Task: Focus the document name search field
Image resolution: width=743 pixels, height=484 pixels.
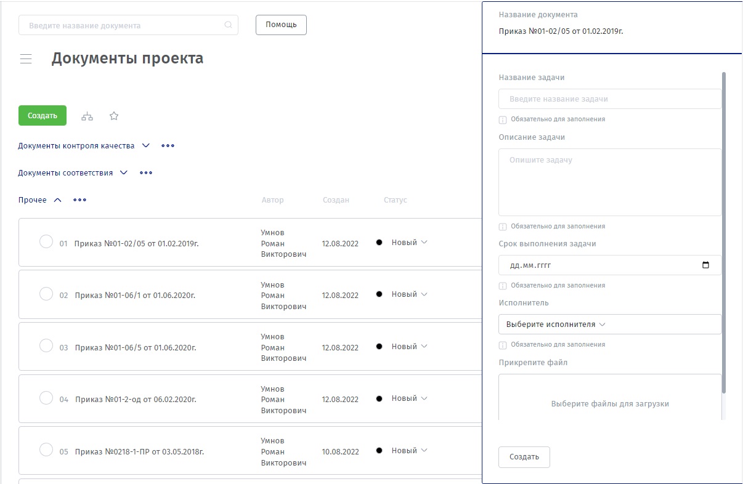Action: point(128,25)
